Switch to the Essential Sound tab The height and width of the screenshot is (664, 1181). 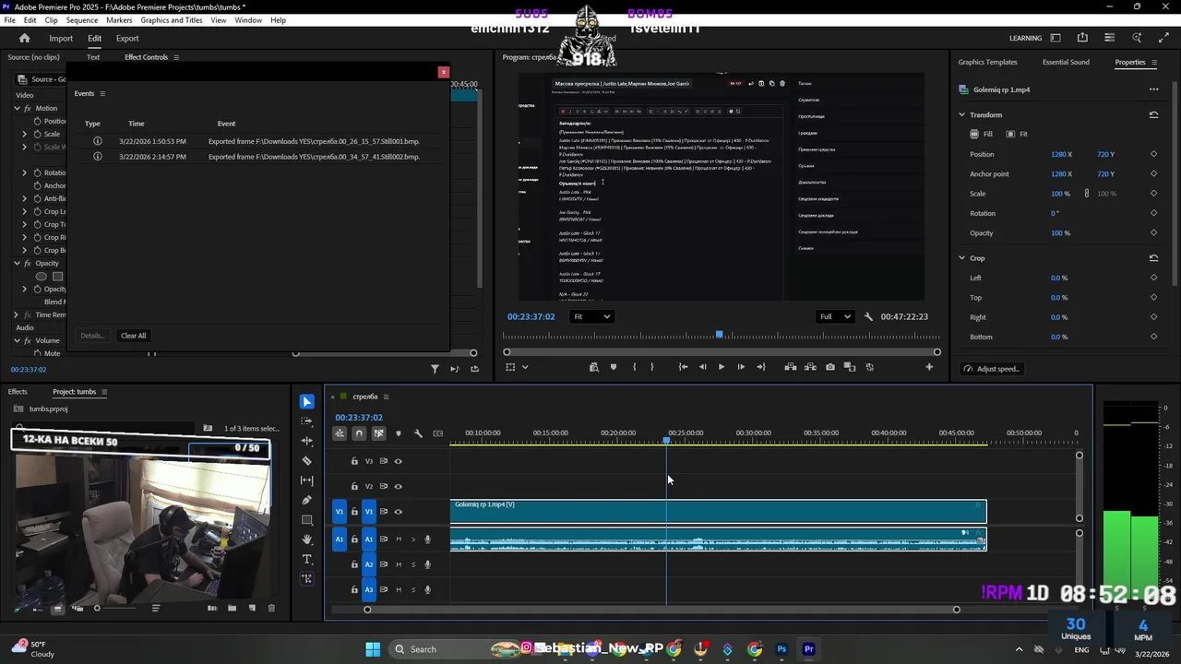click(1066, 62)
